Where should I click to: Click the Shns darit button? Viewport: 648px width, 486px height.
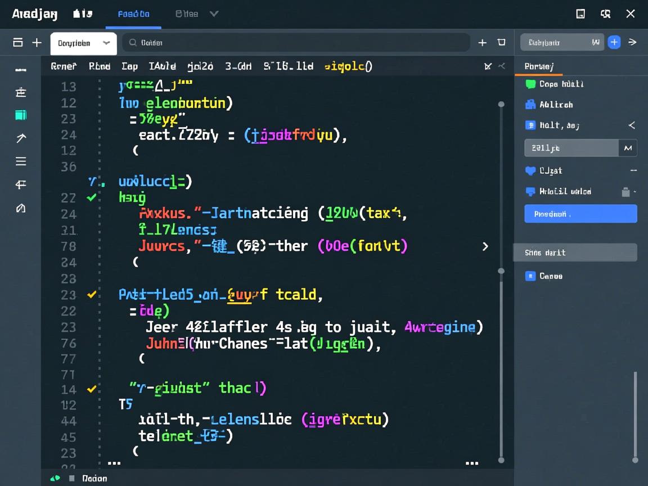pos(575,253)
